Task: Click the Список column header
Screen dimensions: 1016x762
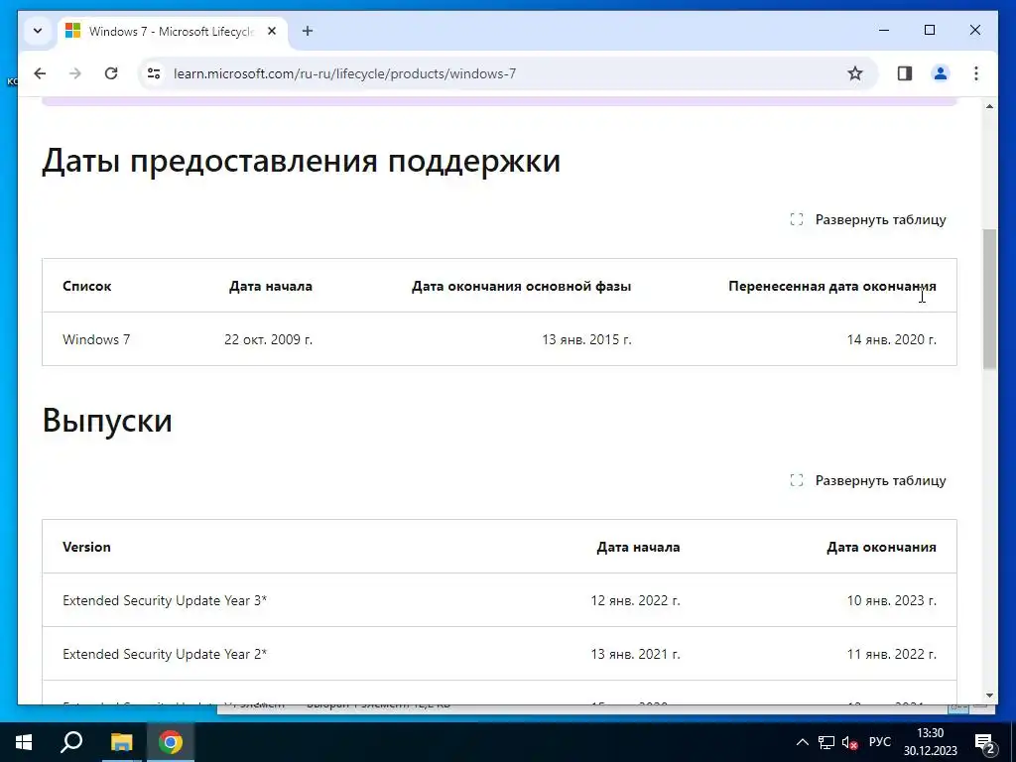Action: click(87, 287)
